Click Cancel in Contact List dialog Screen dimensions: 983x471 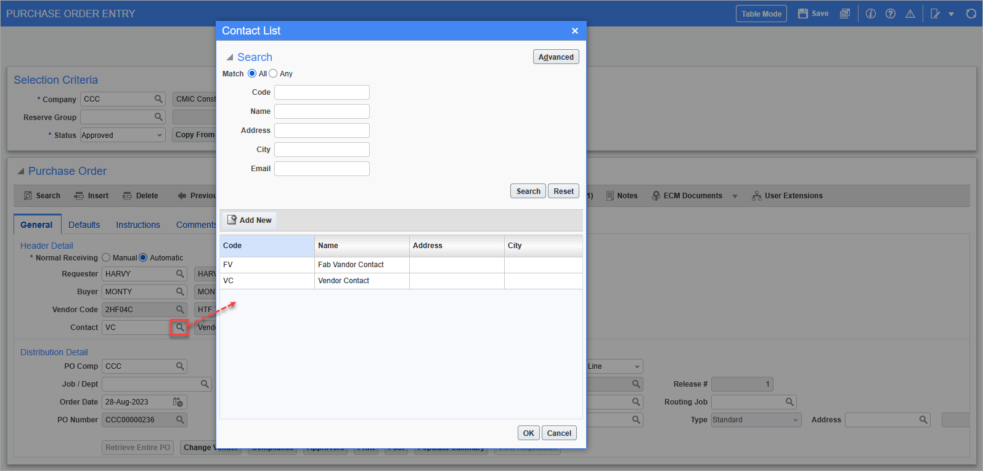click(559, 433)
